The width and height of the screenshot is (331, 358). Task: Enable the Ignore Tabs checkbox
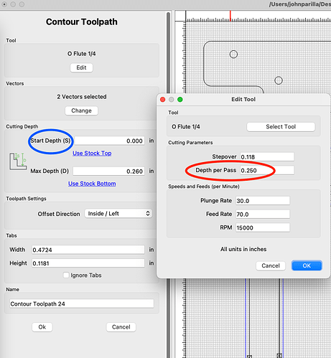tap(66, 275)
